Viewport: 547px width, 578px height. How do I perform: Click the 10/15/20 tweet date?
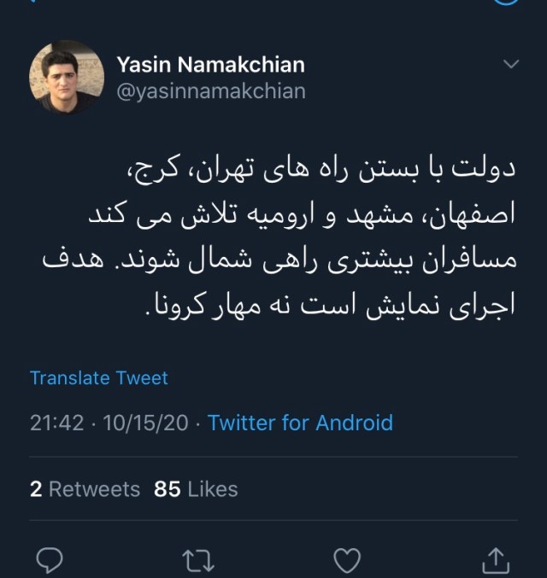[145, 423]
